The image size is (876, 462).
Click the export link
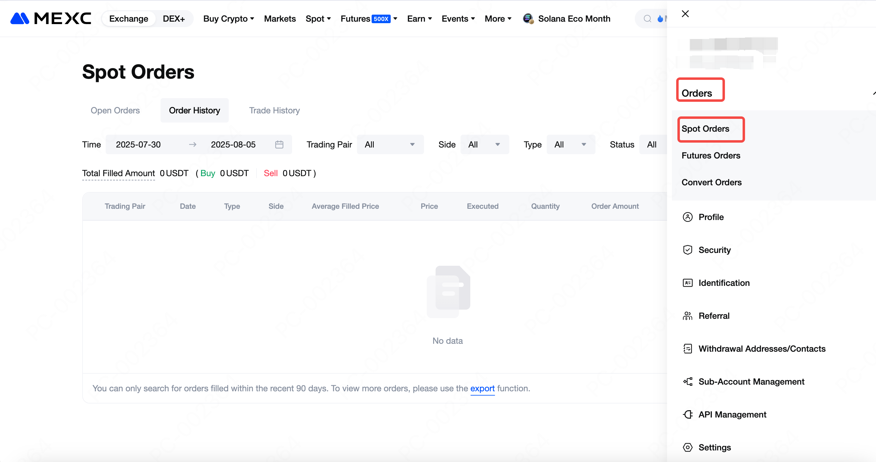pyautogui.click(x=482, y=389)
